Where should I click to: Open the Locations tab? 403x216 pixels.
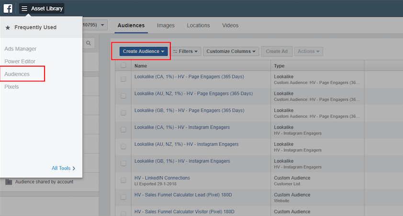[198, 25]
